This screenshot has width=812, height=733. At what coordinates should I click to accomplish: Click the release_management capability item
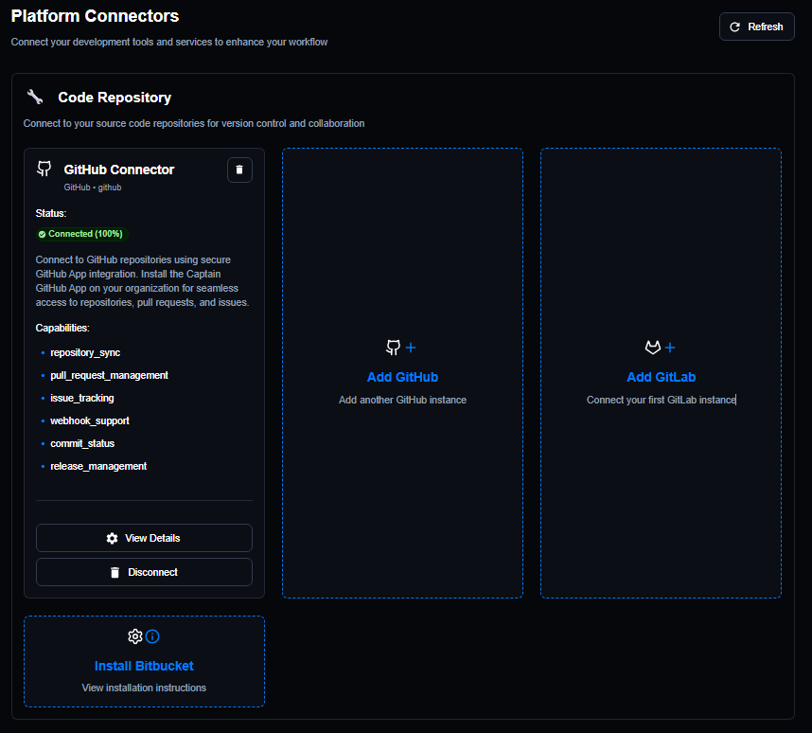[98, 466]
